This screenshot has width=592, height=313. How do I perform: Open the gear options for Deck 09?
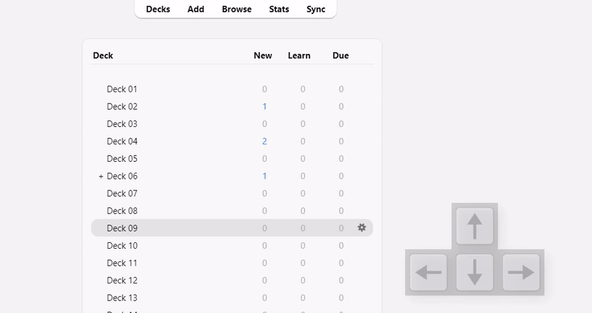click(362, 228)
